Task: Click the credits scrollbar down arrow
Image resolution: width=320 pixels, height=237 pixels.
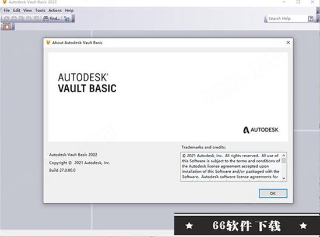Action: 284,178
